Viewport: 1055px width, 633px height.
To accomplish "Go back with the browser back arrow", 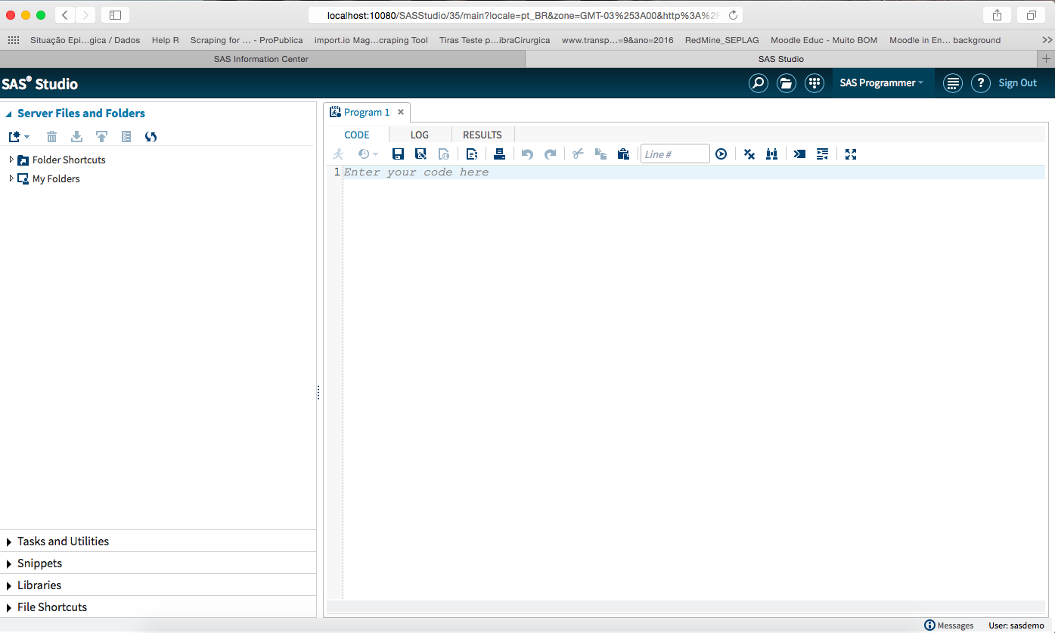I will coord(65,15).
